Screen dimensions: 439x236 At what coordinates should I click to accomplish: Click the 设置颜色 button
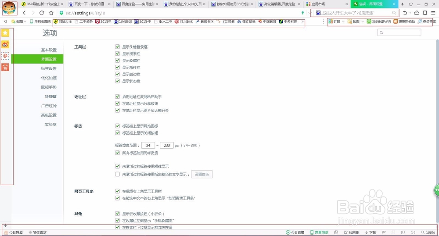202,174
